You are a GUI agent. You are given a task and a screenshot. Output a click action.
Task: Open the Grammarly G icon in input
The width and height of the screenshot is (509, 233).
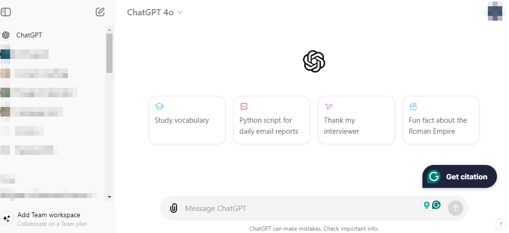(x=436, y=205)
